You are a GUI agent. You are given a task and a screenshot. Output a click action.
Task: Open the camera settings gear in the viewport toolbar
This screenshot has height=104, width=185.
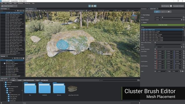(40, 11)
